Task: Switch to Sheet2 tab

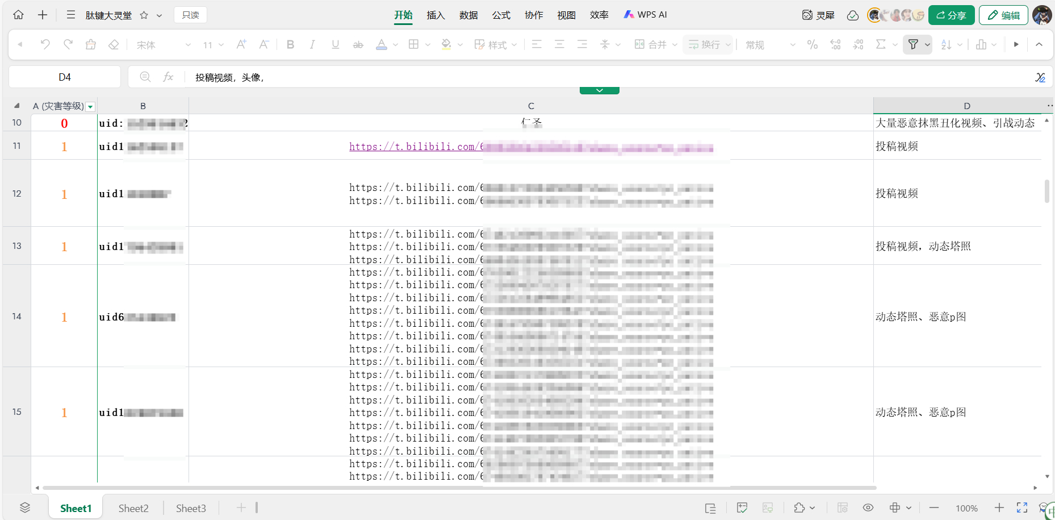Action: pyautogui.click(x=133, y=508)
